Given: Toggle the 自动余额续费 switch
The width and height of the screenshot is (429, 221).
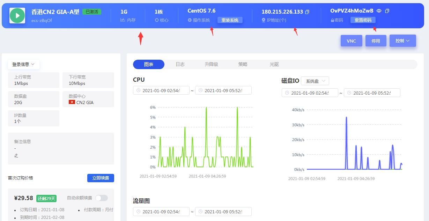Looking at the screenshot, I should click(102, 198).
